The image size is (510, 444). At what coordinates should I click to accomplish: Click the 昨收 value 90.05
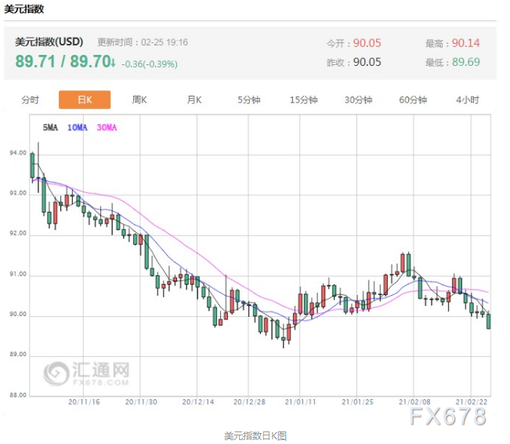(x=367, y=62)
